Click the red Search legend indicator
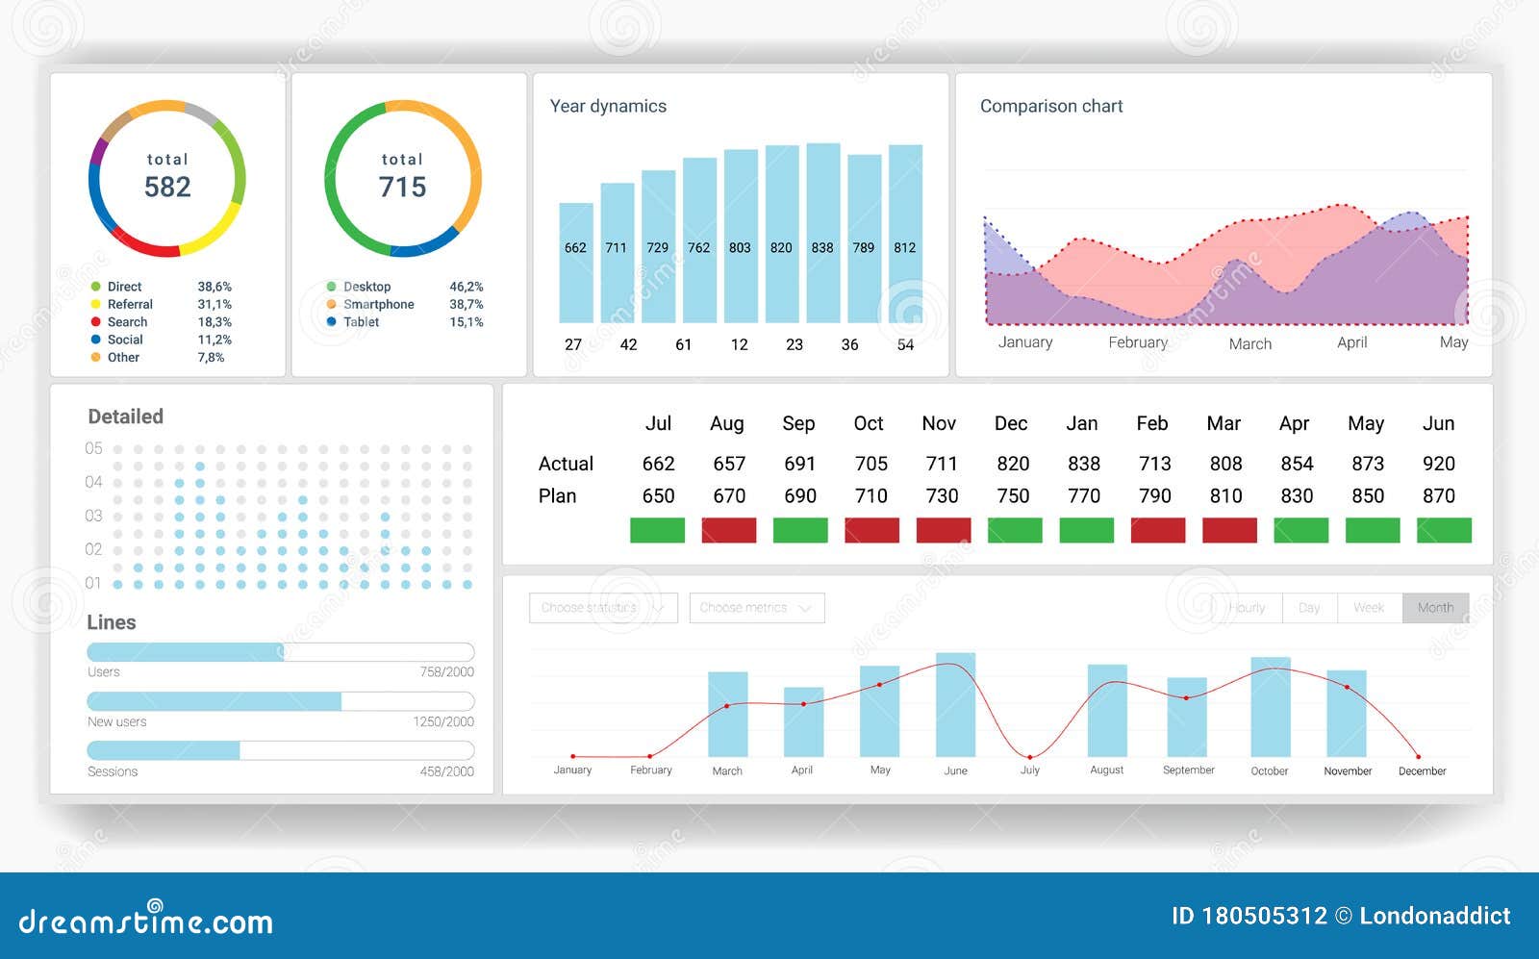Image resolution: width=1539 pixels, height=959 pixels. pyautogui.click(x=93, y=322)
